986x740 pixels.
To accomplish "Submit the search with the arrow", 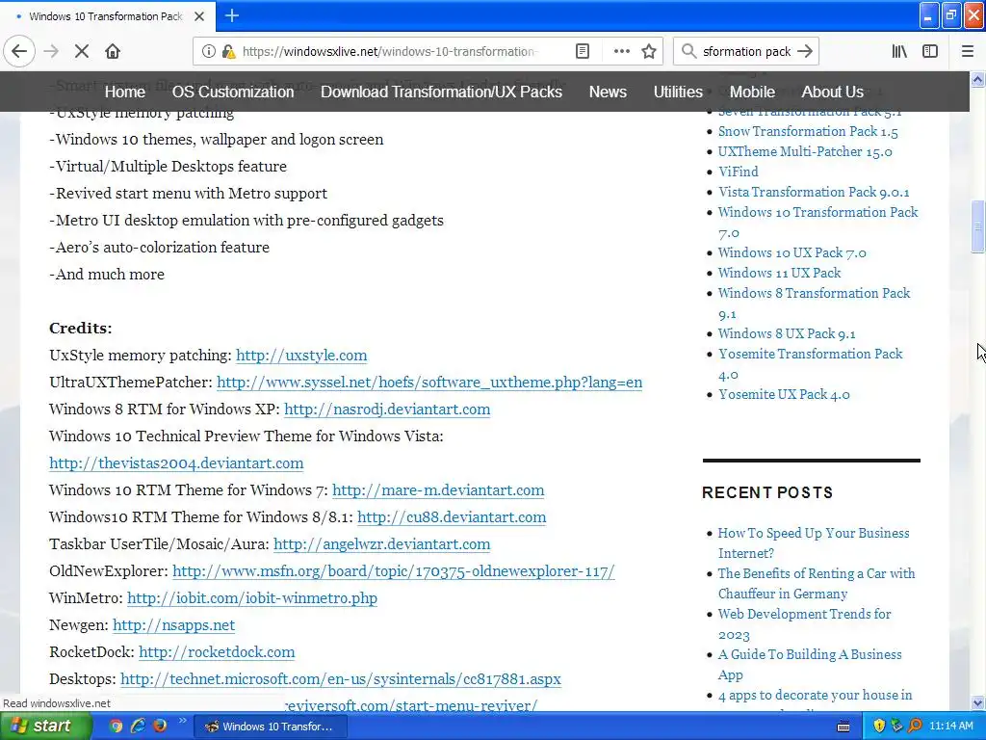I will coord(805,51).
